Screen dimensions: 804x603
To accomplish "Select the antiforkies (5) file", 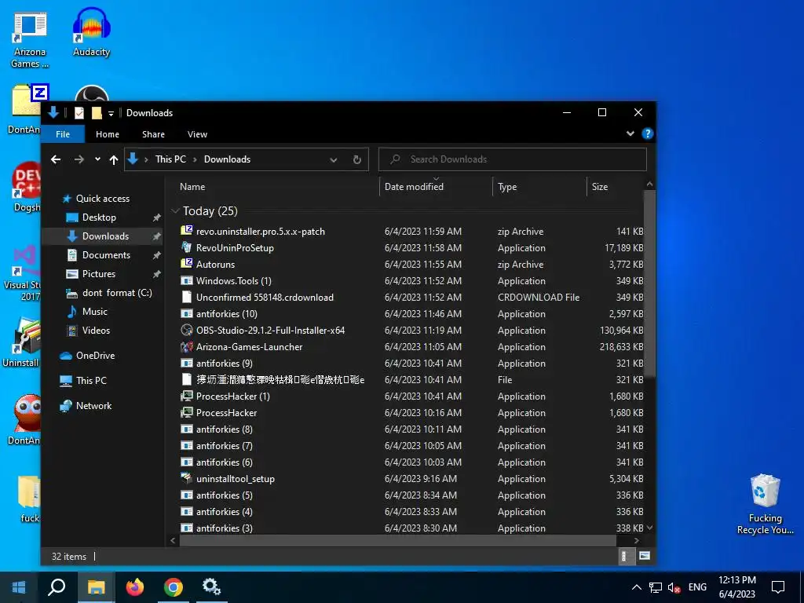I will (x=224, y=495).
